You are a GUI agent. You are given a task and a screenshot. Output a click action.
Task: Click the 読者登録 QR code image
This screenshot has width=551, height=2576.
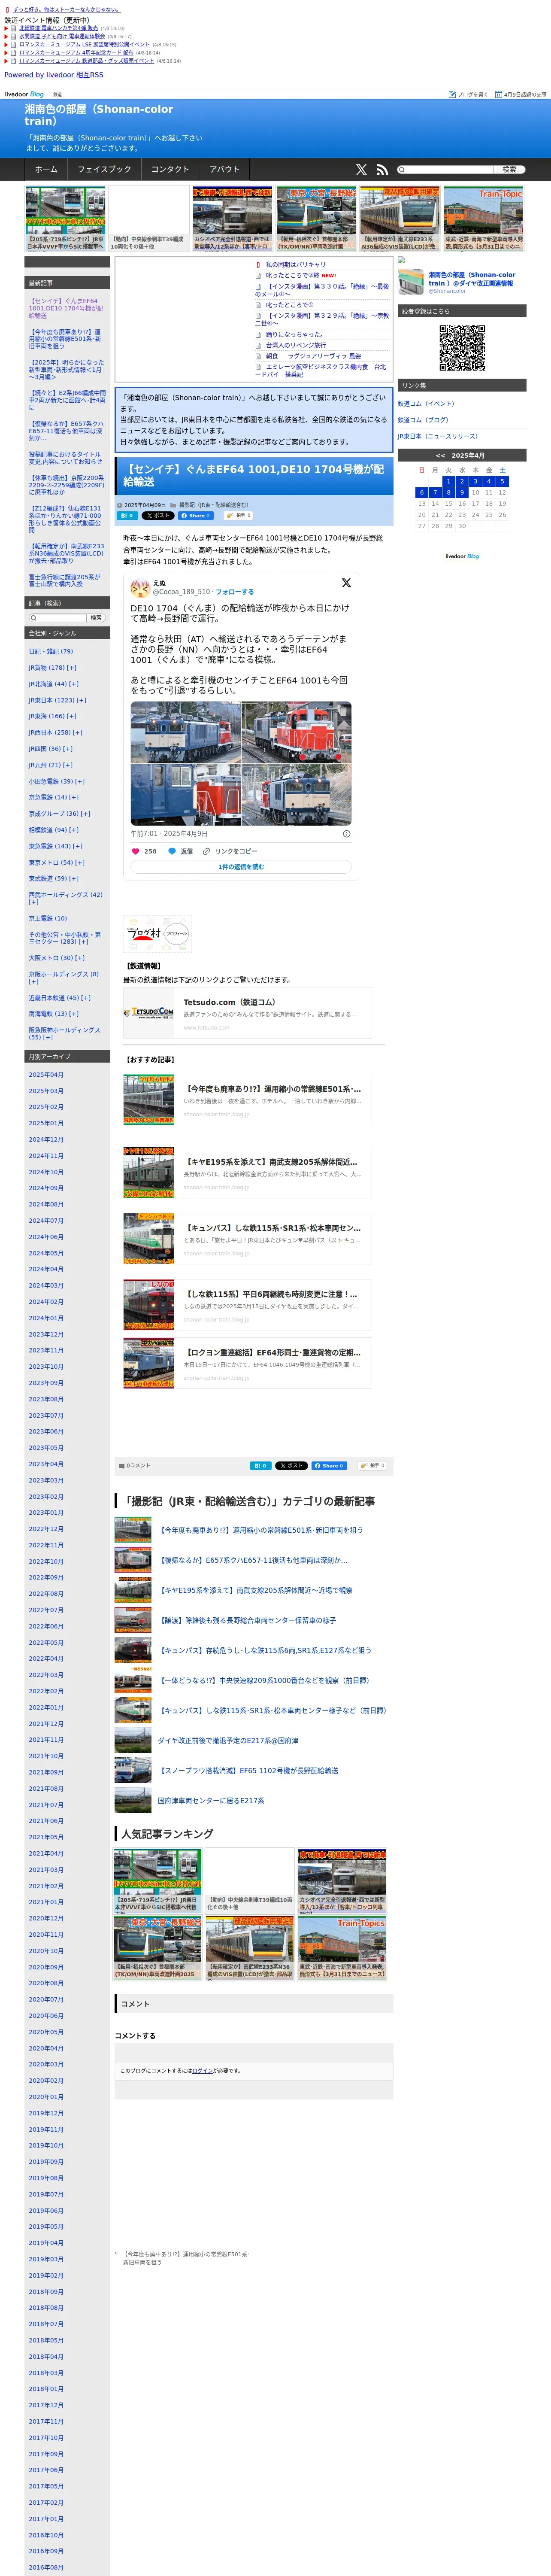point(462,348)
